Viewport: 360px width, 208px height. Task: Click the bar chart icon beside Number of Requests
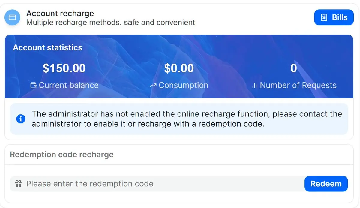(254, 86)
